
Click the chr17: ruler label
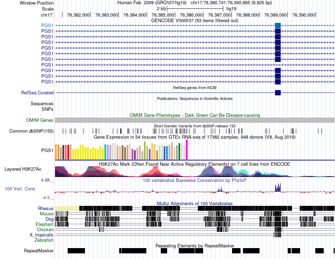[x=47, y=15]
